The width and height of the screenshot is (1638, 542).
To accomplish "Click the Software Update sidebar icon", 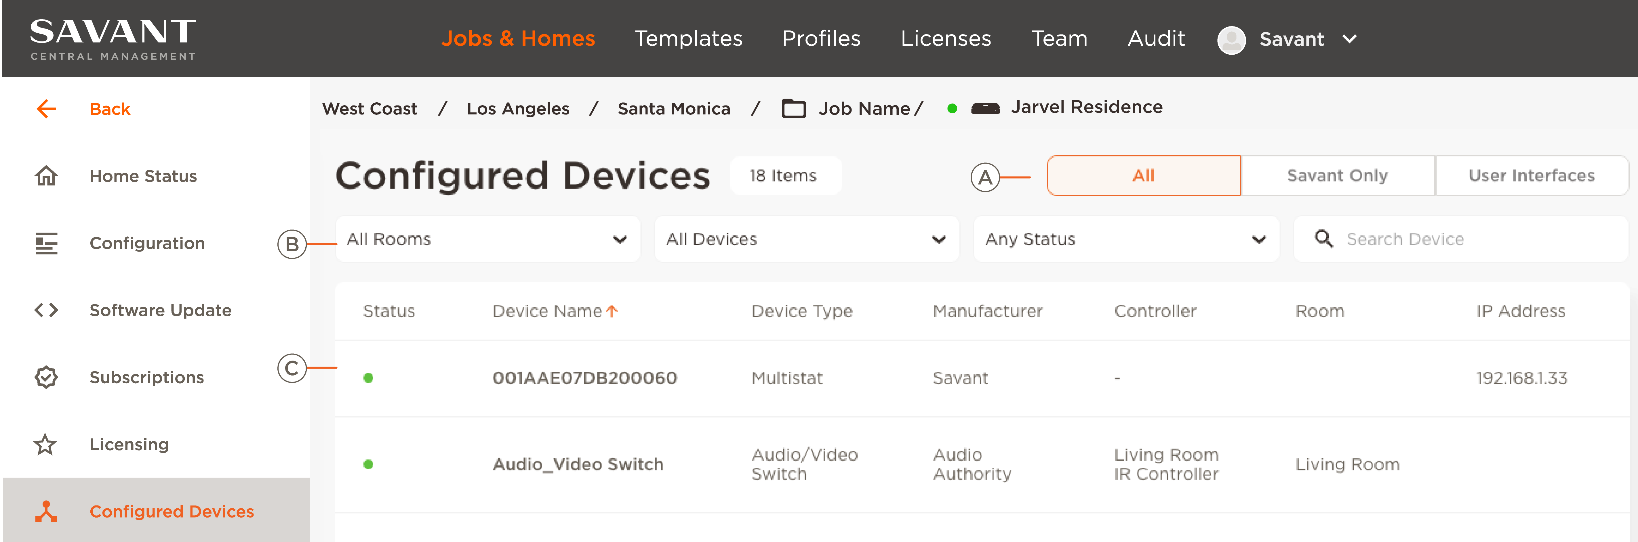I will pos(46,310).
